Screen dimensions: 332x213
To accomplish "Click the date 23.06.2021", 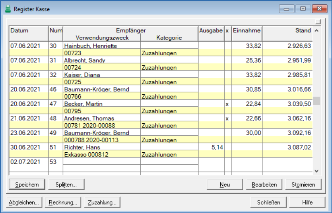I will 25,133.
